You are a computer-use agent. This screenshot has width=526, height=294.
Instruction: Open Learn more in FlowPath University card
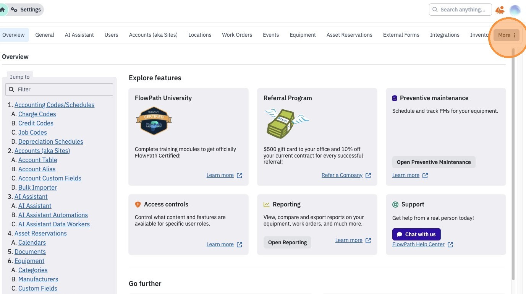(x=220, y=175)
